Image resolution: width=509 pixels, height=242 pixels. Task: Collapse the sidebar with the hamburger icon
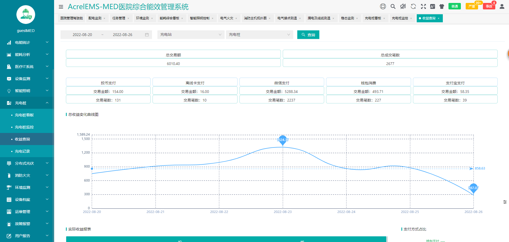pos(61,7)
